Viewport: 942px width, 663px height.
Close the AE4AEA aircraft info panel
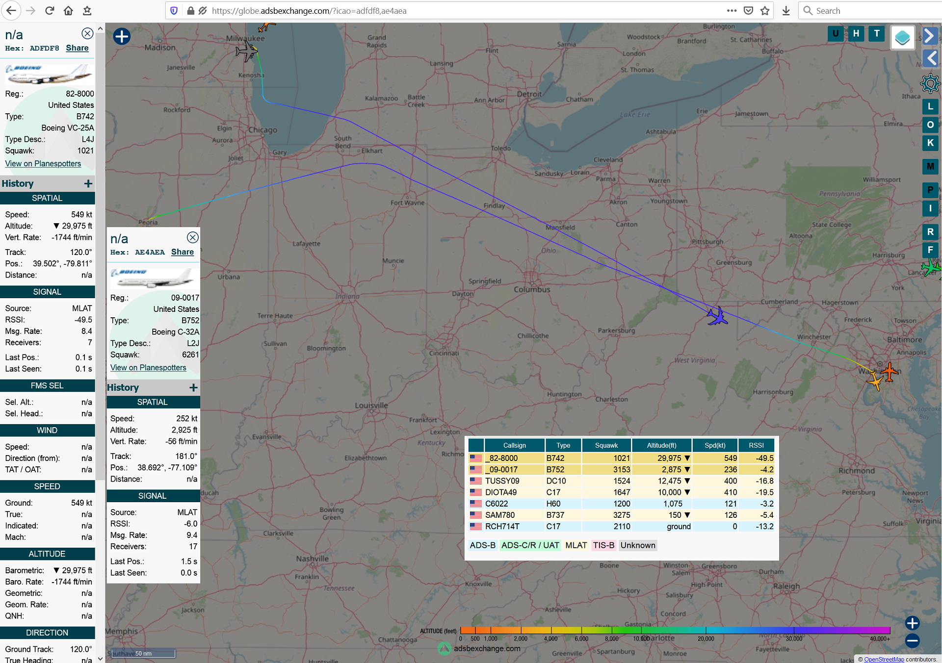click(193, 237)
